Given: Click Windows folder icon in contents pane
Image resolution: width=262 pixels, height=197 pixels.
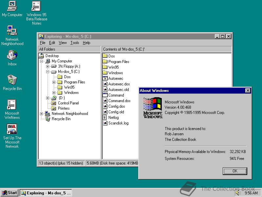Looking at the screenshot, I should click(105, 73).
